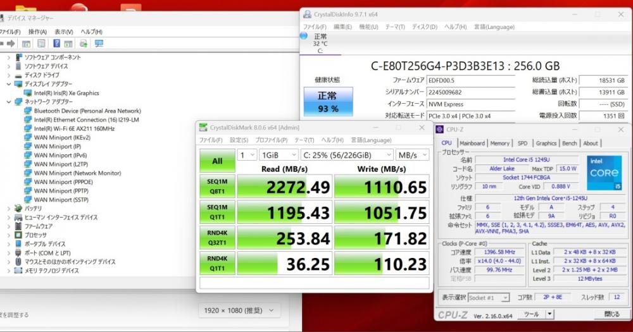The image size is (633, 332).
Task: Click the ディスク ドライブ drive icon
Action: coord(18,75)
